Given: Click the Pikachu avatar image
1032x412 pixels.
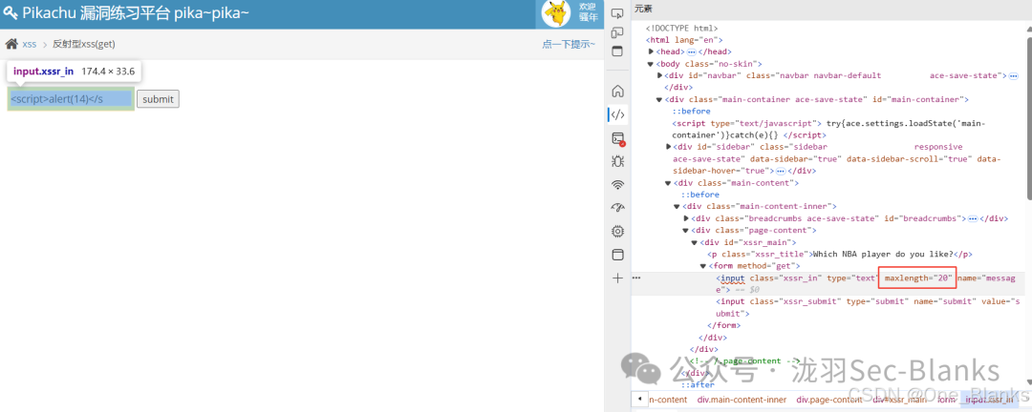Looking at the screenshot, I should pos(555,13).
